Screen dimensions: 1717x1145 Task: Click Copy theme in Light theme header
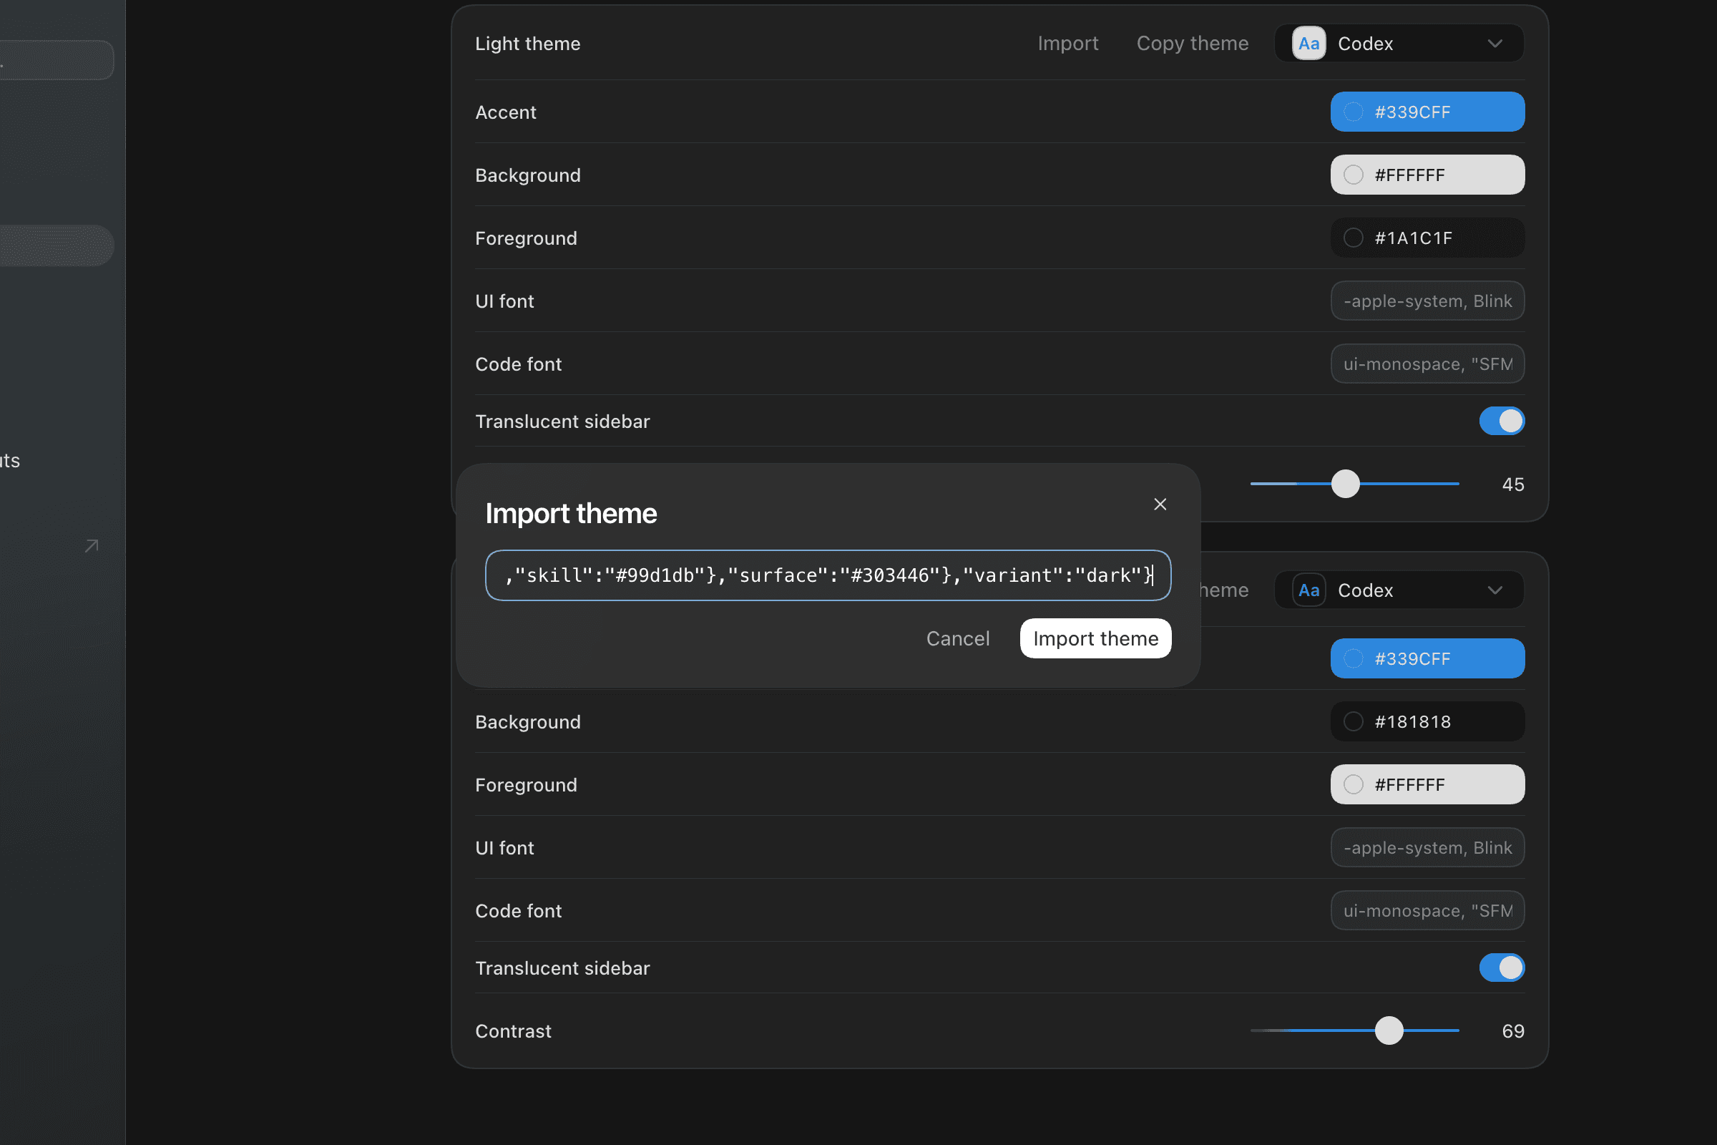[x=1192, y=44]
